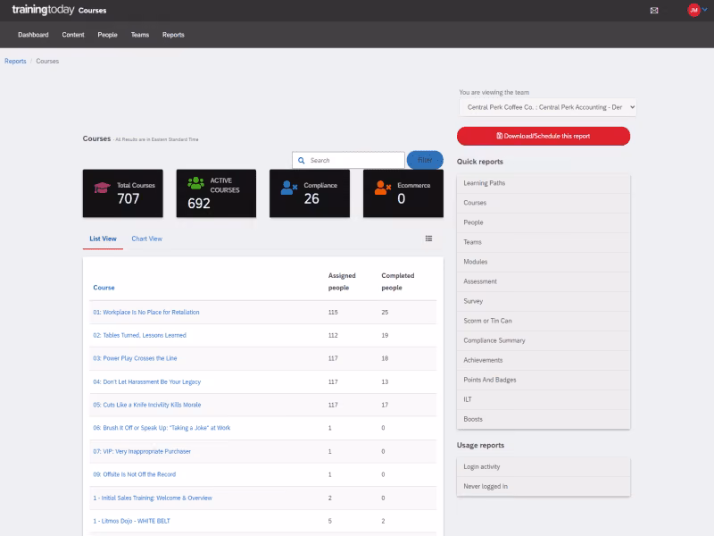Click assigned count 115 for Retaliation course
Viewport: 714px width, 536px height.
pos(333,312)
